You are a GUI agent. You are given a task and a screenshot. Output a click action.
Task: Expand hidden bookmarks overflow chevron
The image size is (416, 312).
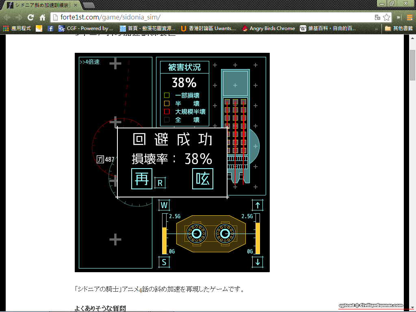[x=376, y=28]
